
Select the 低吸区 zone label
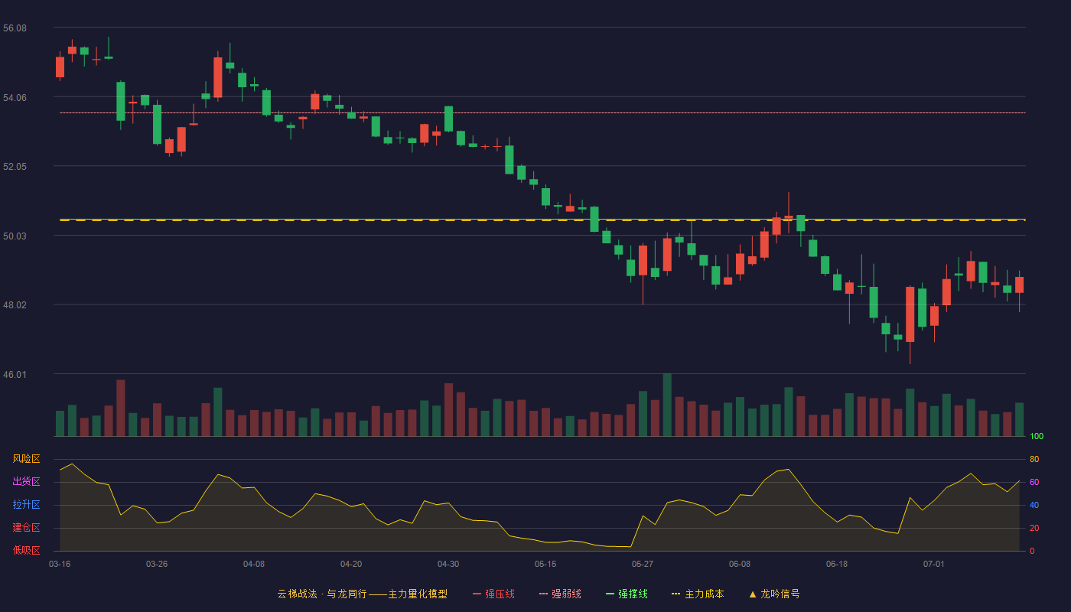pyautogui.click(x=26, y=550)
